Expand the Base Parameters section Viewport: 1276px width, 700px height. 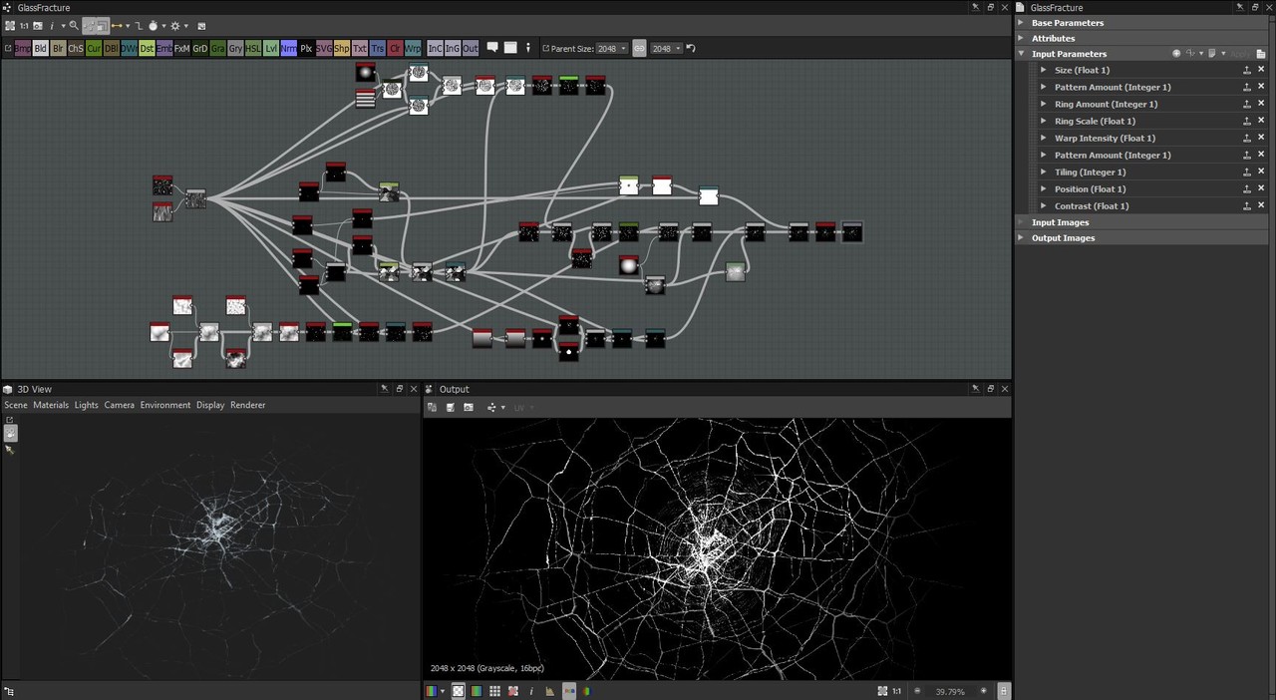pos(1021,23)
